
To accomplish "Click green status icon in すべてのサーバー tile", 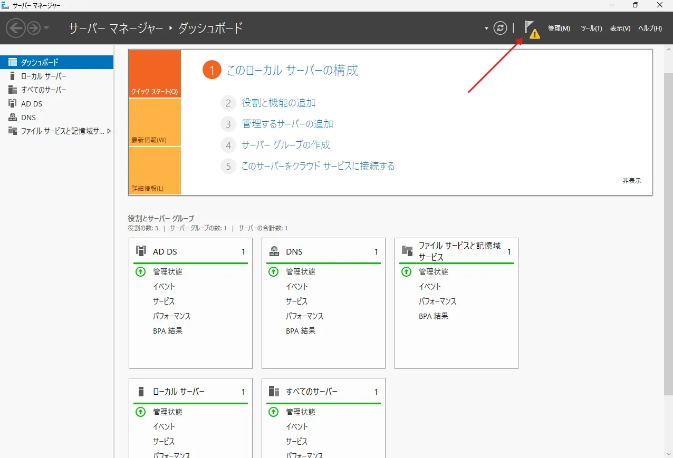I will 273,412.
